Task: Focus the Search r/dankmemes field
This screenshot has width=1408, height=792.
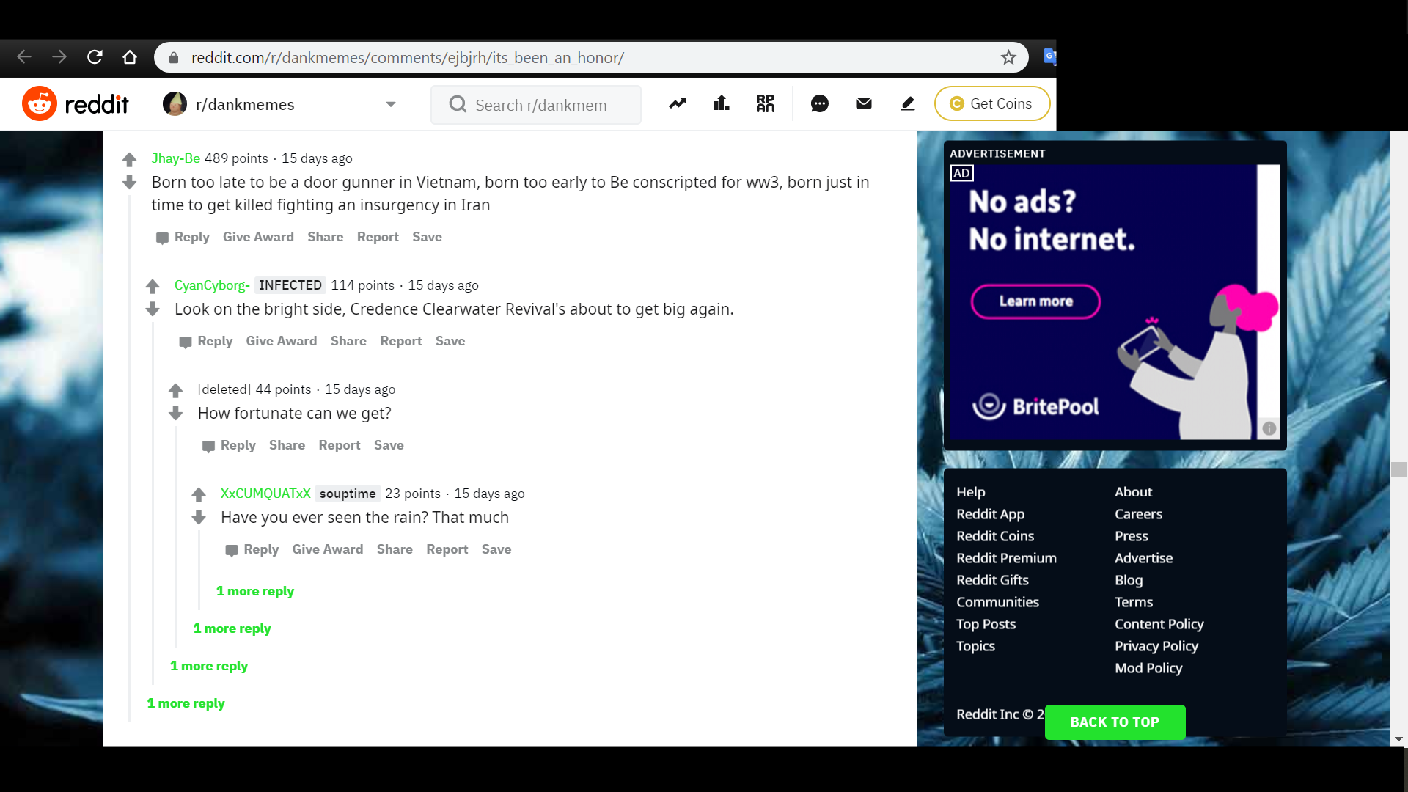Action: [x=541, y=105]
